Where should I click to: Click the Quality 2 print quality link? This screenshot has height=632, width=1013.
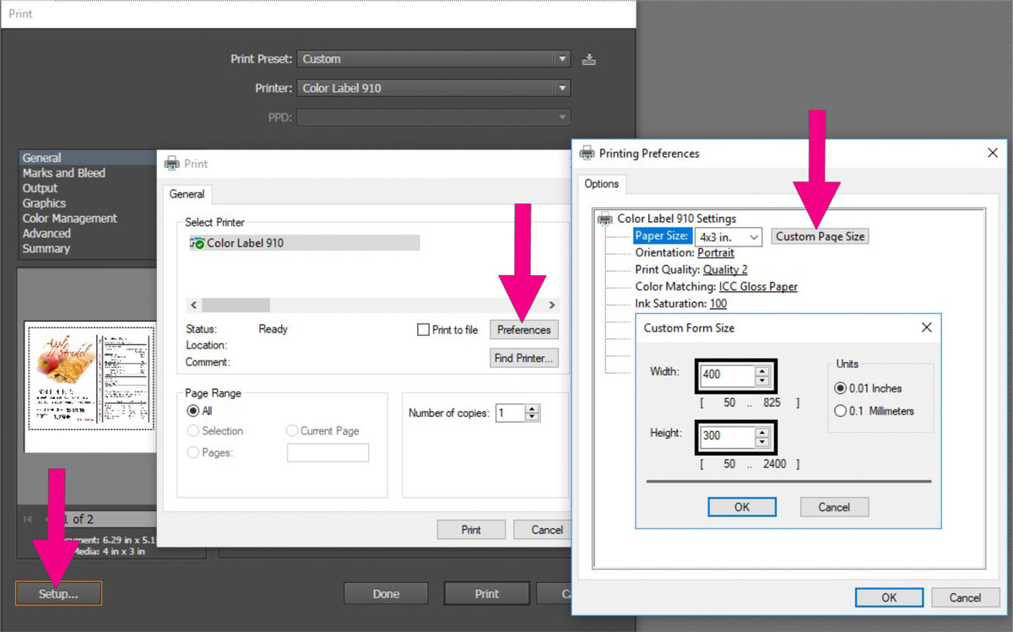725,269
